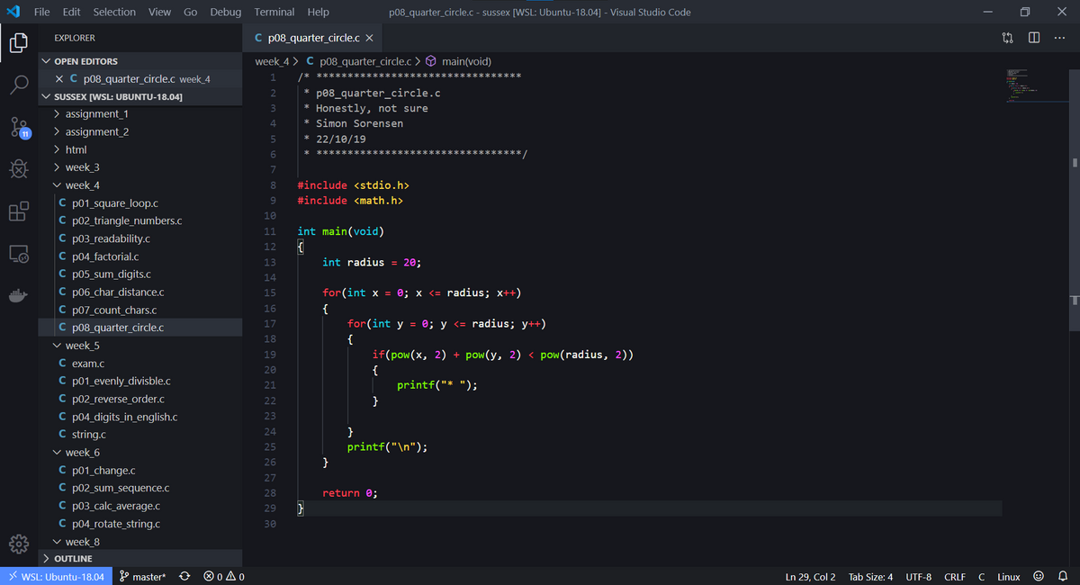The width and height of the screenshot is (1080, 585).
Task: Open more editor actions menu
Action: (1059, 36)
